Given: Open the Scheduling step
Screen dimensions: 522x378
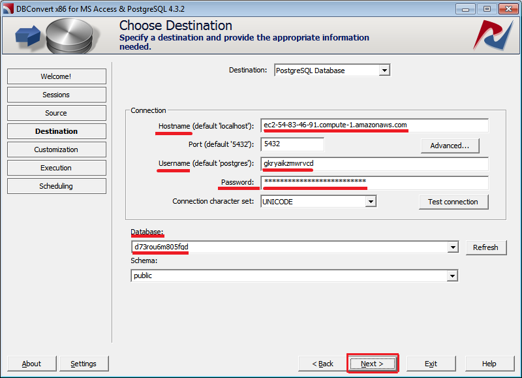Looking at the screenshot, I should (57, 186).
